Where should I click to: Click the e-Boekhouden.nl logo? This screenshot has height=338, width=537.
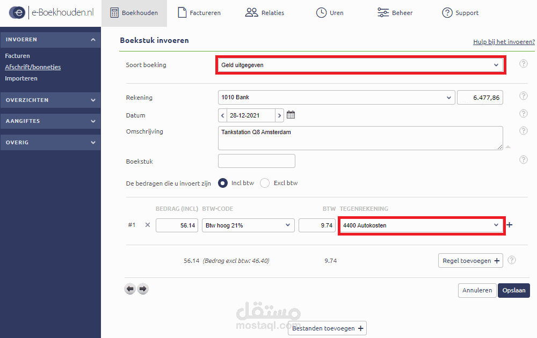(x=52, y=13)
